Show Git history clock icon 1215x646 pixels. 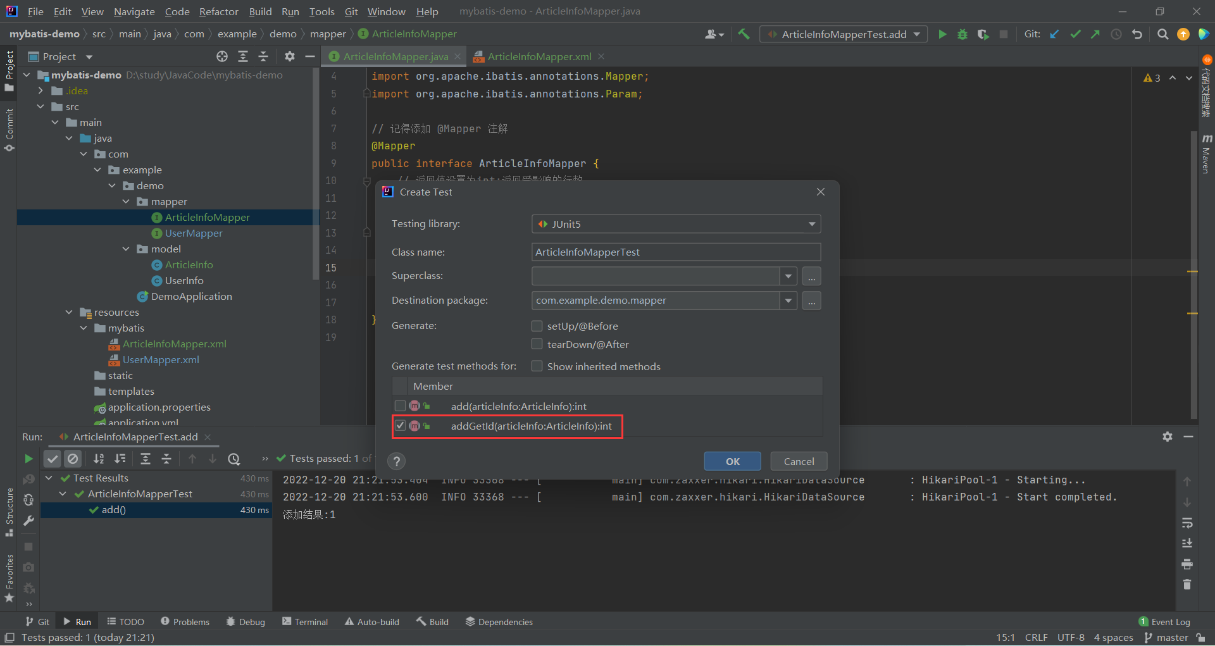[x=1116, y=34]
